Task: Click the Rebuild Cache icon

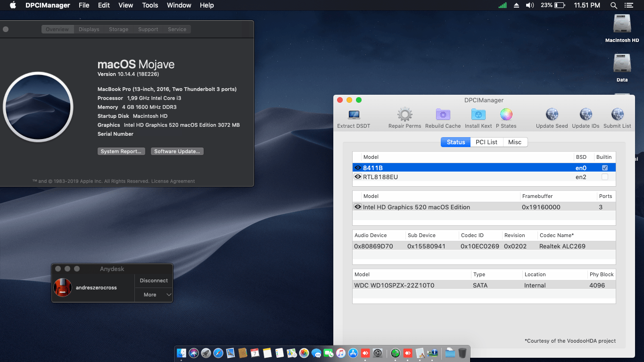Action: coord(442,115)
